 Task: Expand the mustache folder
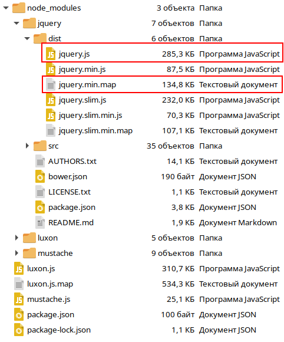(x=16, y=253)
